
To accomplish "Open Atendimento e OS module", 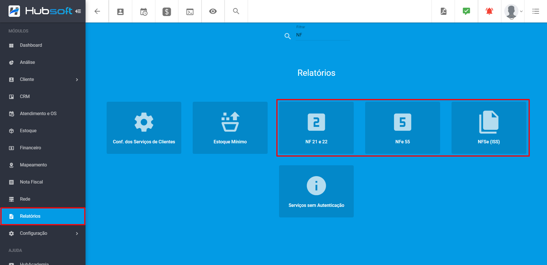I will 43,114.
